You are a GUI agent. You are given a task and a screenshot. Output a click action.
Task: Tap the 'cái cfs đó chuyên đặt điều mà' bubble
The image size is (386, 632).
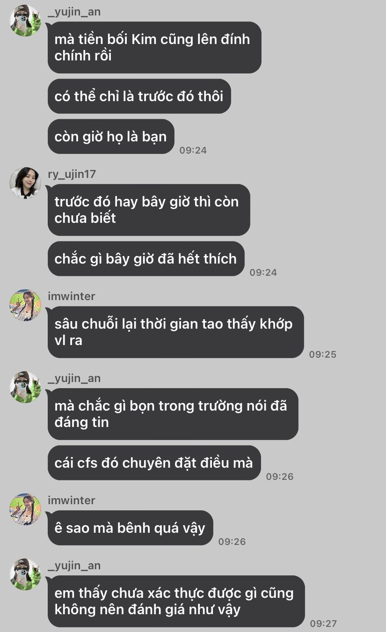pyautogui.click(x=154, y=463)
